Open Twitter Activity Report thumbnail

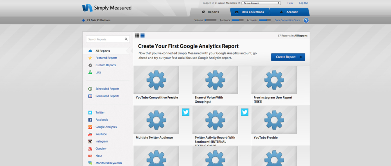215,120
